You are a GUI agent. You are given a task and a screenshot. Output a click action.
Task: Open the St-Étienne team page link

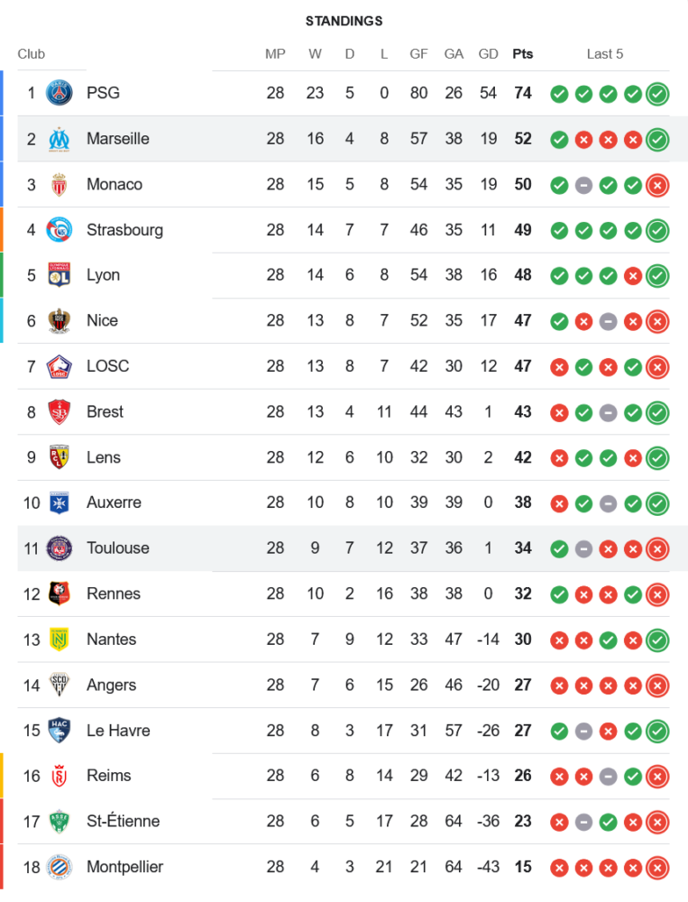[123, 821]
